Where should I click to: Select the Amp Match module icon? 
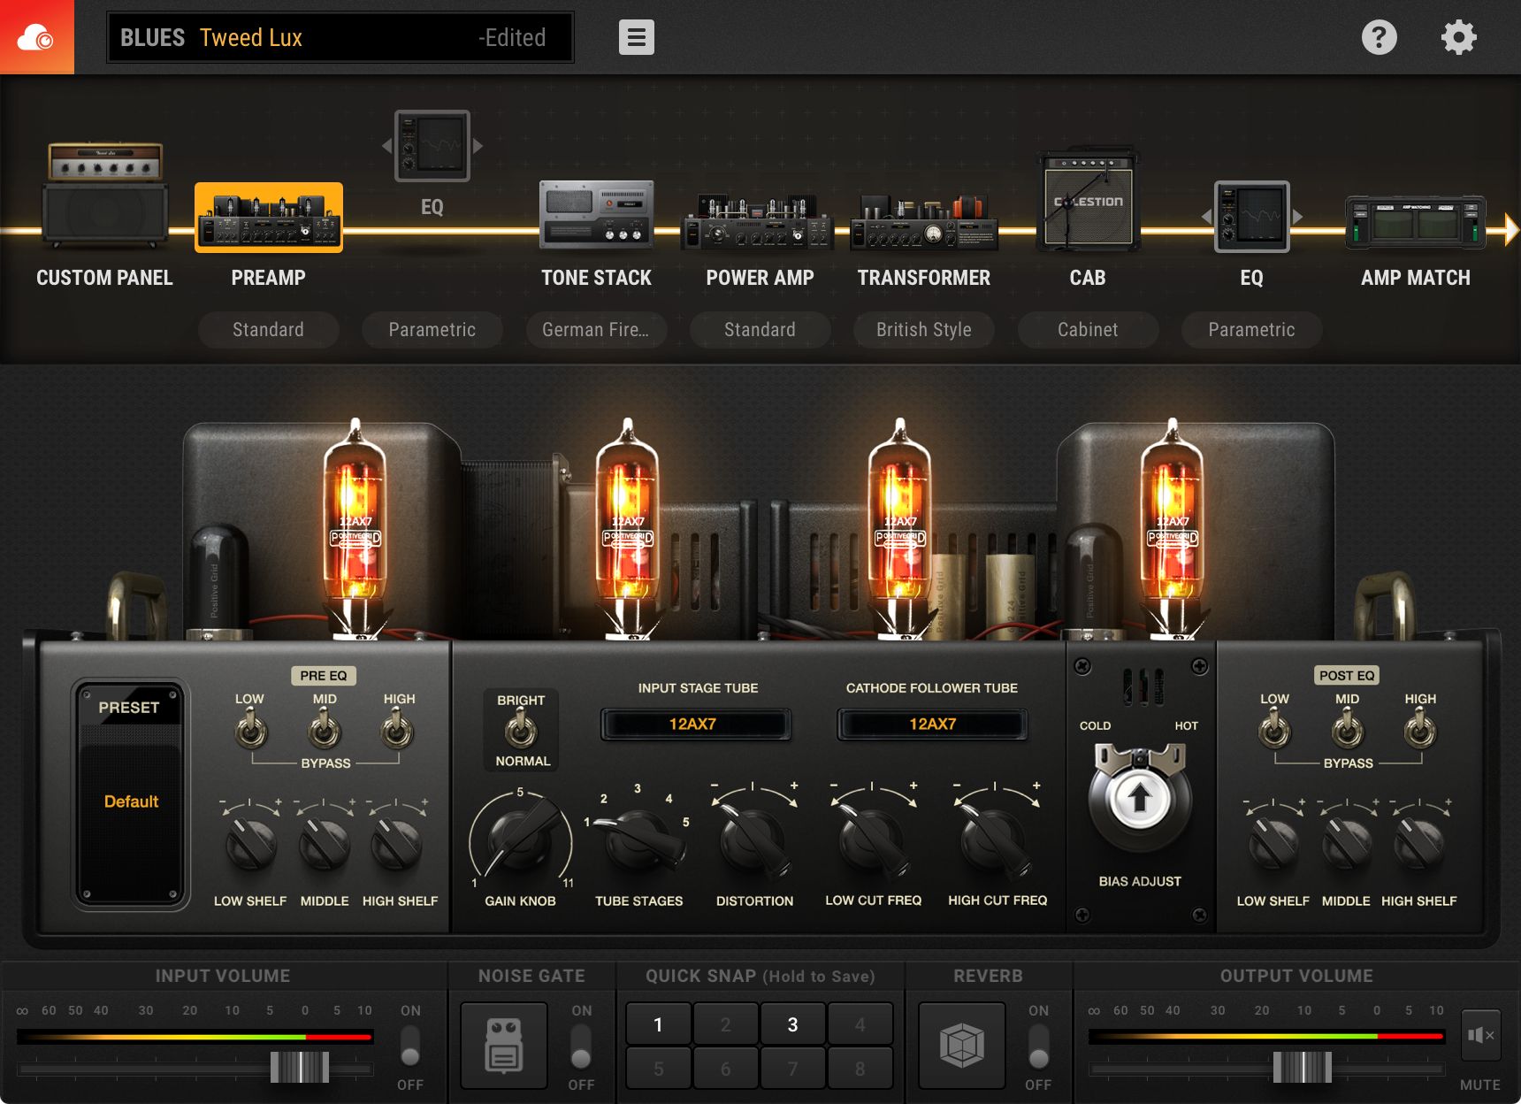pos(1415,222)
